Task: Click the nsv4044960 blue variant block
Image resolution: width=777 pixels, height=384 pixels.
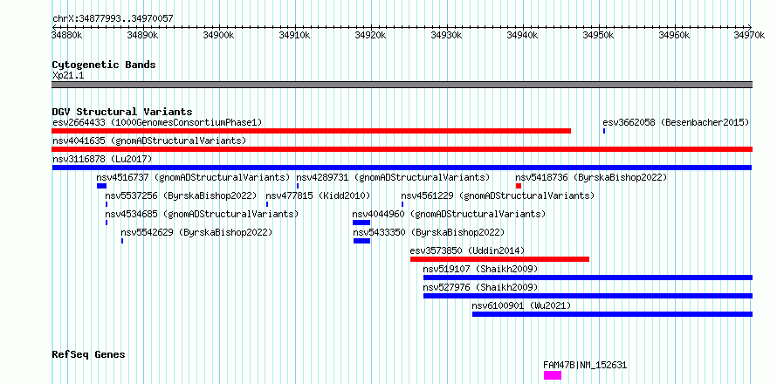Action: point(361,223)
